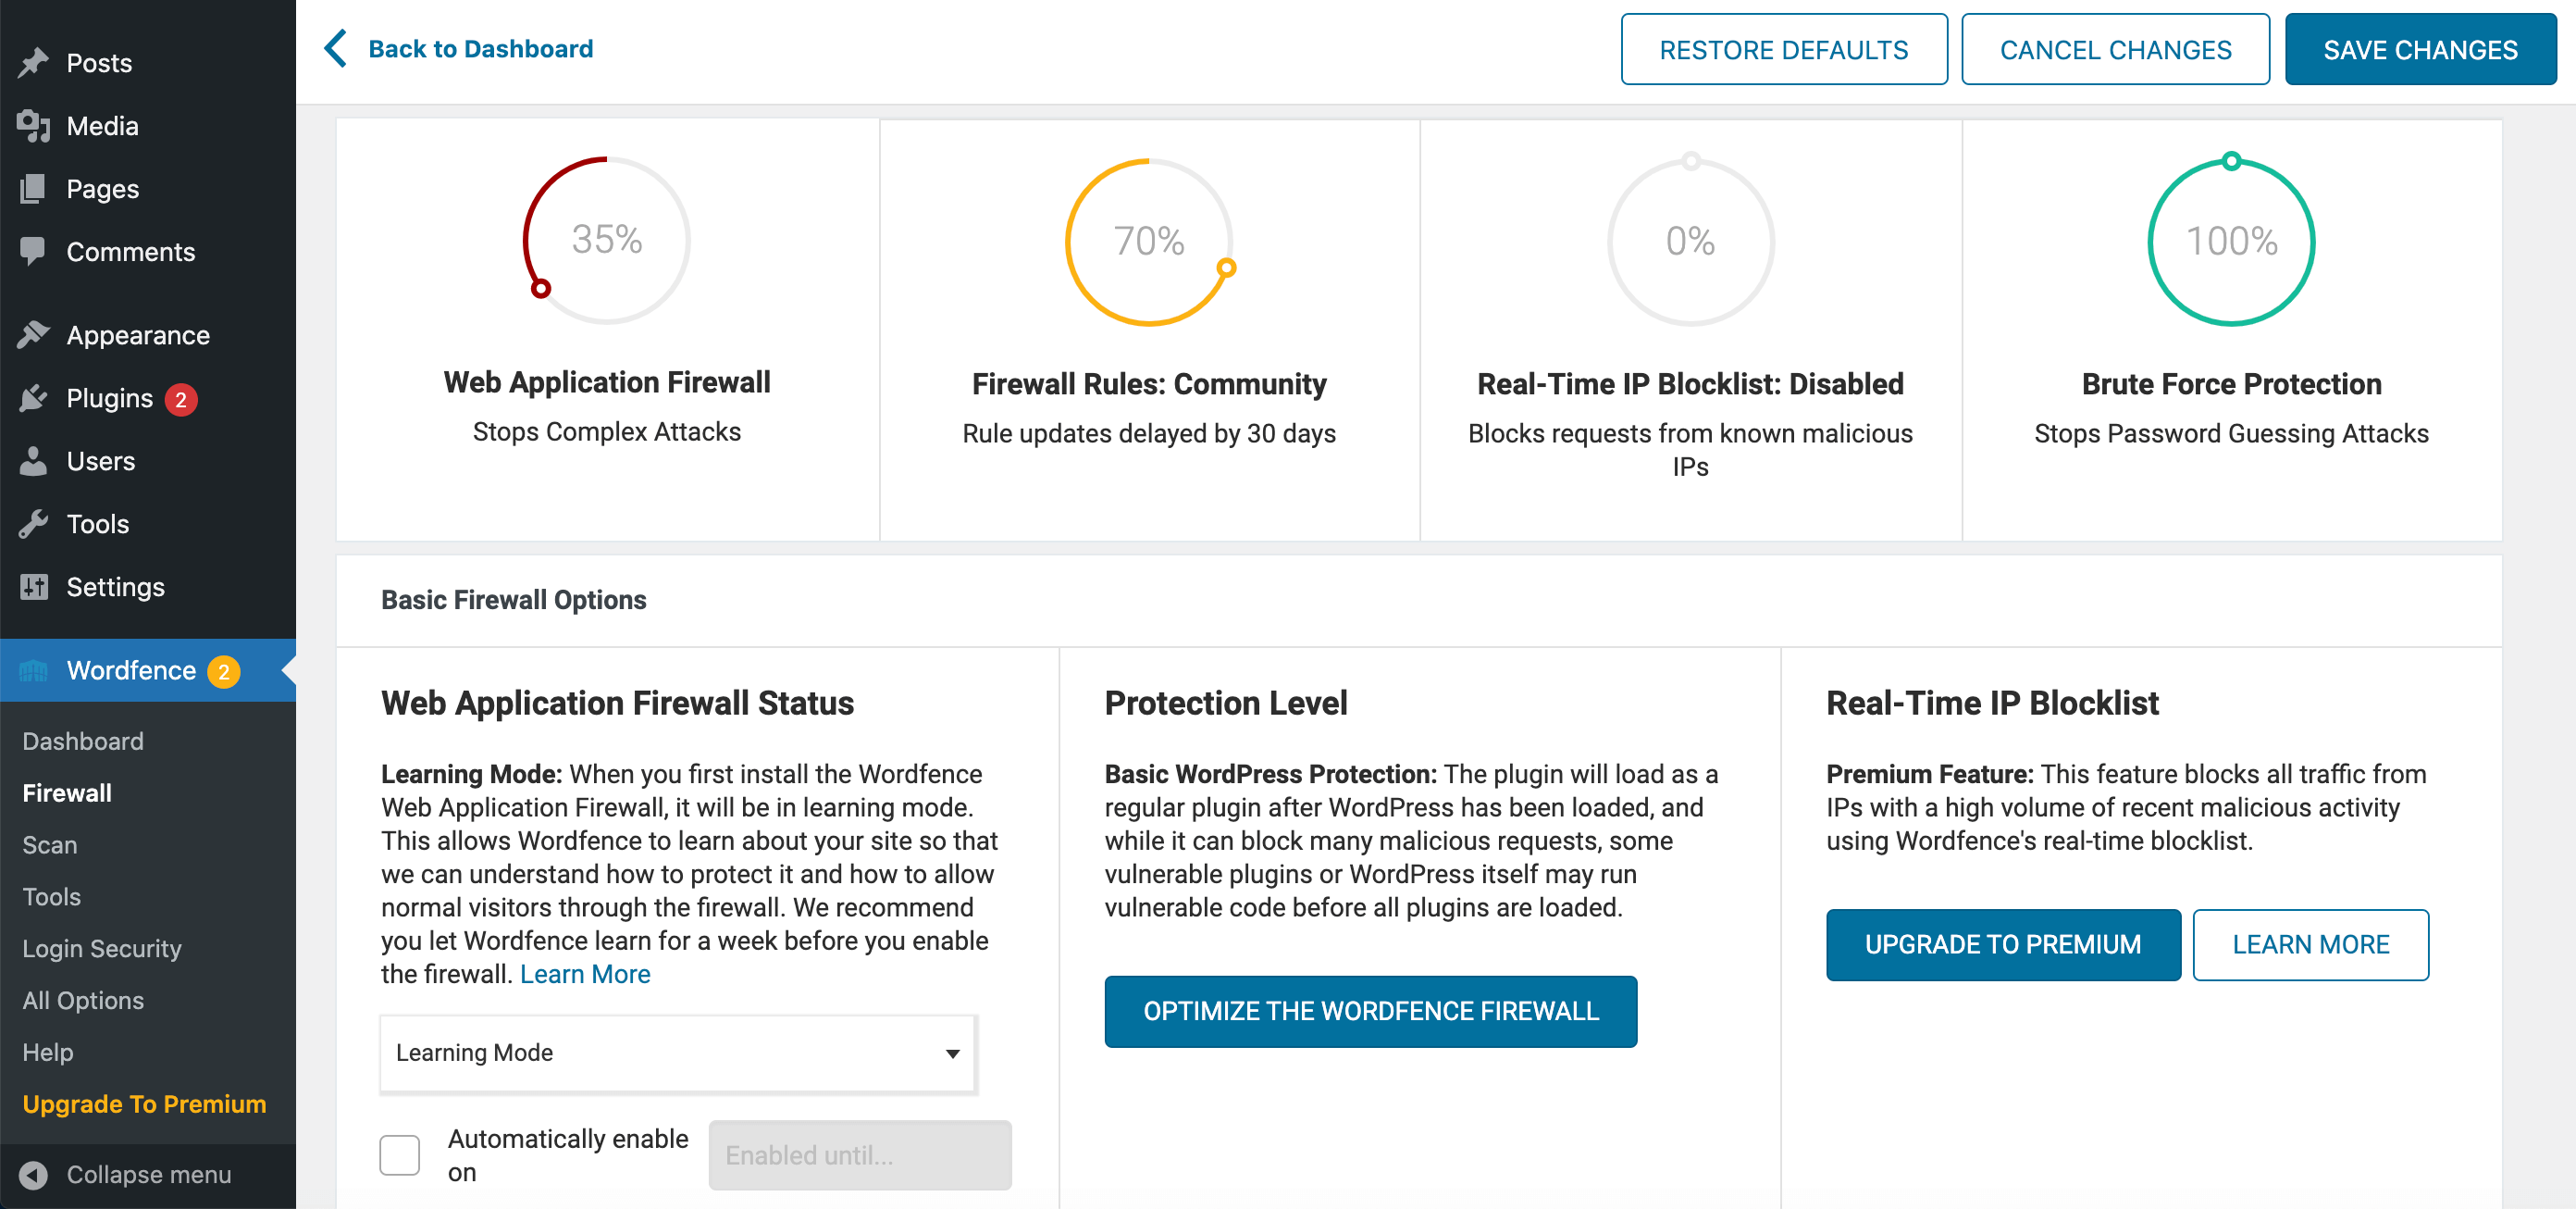Open the Wordfence Scan submenu item
The width and height of the screenshot is (2576, 1209).
50,844
